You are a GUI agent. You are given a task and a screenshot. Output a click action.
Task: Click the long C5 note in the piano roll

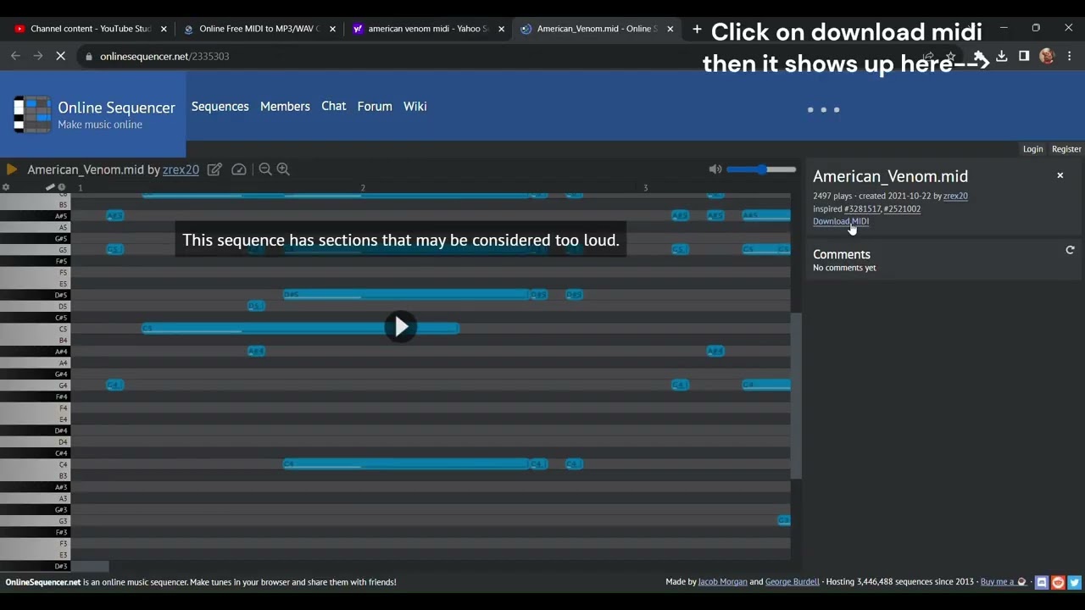point(301,328)
